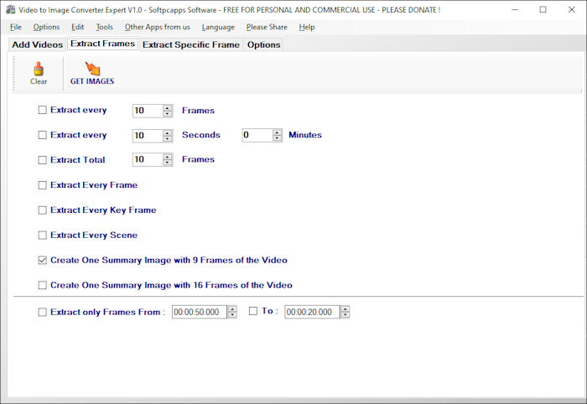
Task: Enable Extract Every Frame checkbox
Action: pos(43,185)
